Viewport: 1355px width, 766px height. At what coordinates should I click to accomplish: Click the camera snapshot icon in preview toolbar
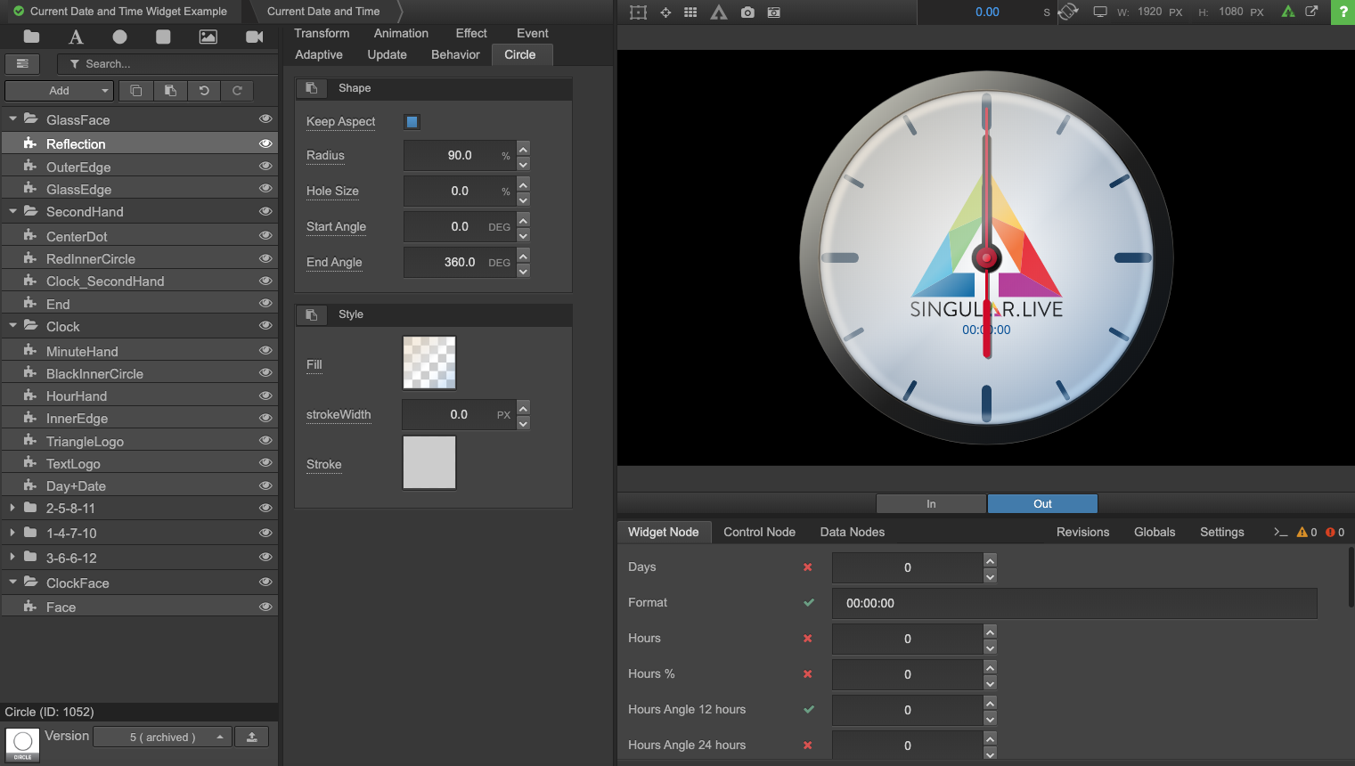pyautogui.click(x=747, y=12)
